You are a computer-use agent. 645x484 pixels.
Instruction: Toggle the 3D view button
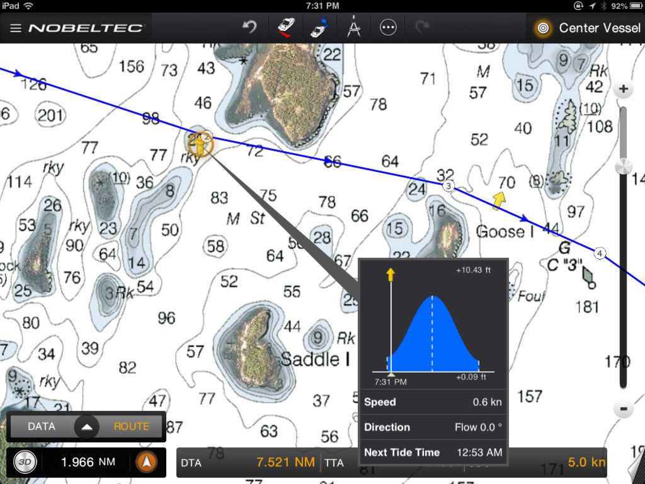[25, 462]
